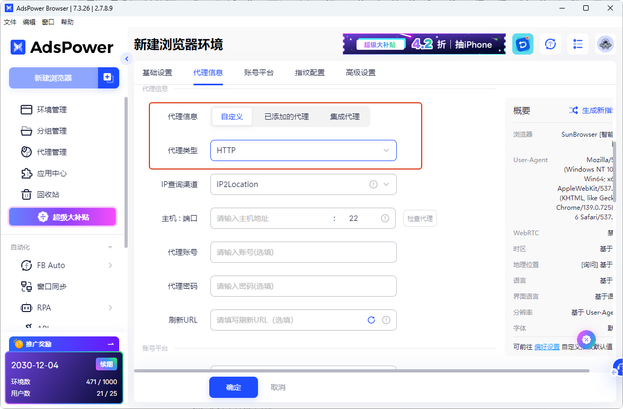Open the IP查询渠道 IP2Location dropdown
Viewport: 623px width, 409px height.
(x=303, y=184)
